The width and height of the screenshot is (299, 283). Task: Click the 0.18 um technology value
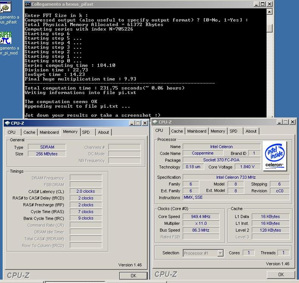193,167
